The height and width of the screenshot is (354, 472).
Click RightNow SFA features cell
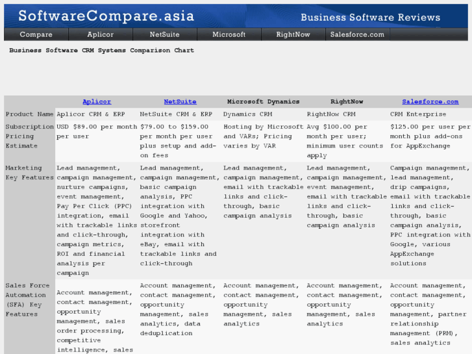tap(347, 316)
